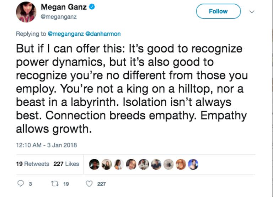Click the orange-haired liker avatar
This screenshot has width=273, height=197.
pos(181,164)
